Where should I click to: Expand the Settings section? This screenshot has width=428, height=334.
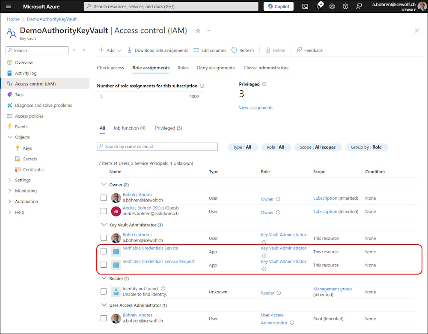coord(10,180)
